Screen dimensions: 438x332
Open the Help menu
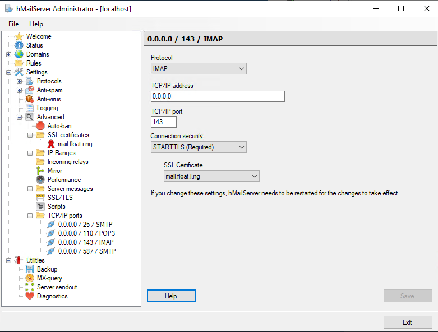tap(36, 24)
